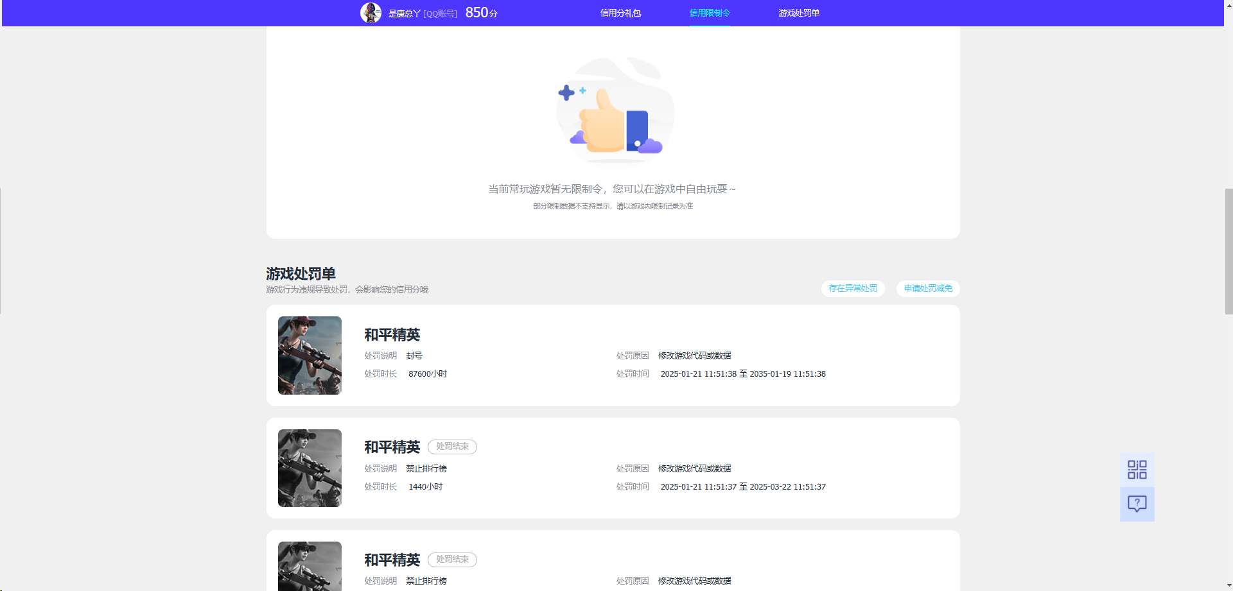Open the 信用分礼包 tab
The image size is (1233, 591).
pyautogui.click(x=620, y=13)
